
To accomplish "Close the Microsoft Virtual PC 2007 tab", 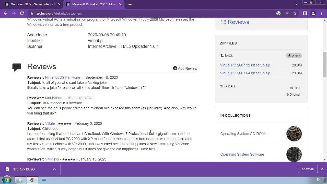I will (x=121, y=4).
